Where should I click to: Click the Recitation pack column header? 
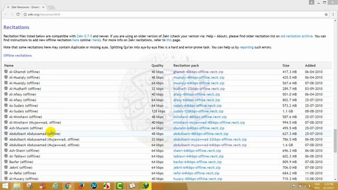(x=186, y=65)
